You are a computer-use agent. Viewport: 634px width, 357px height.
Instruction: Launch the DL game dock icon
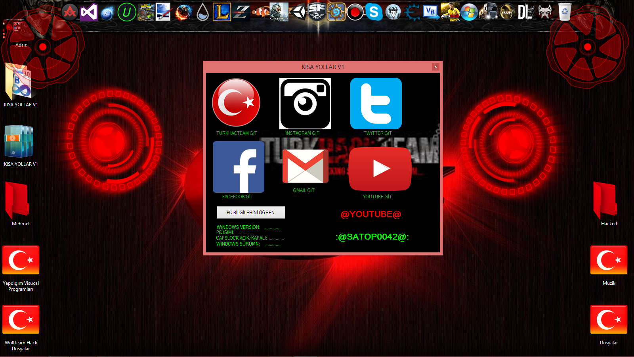pos(526,12)
